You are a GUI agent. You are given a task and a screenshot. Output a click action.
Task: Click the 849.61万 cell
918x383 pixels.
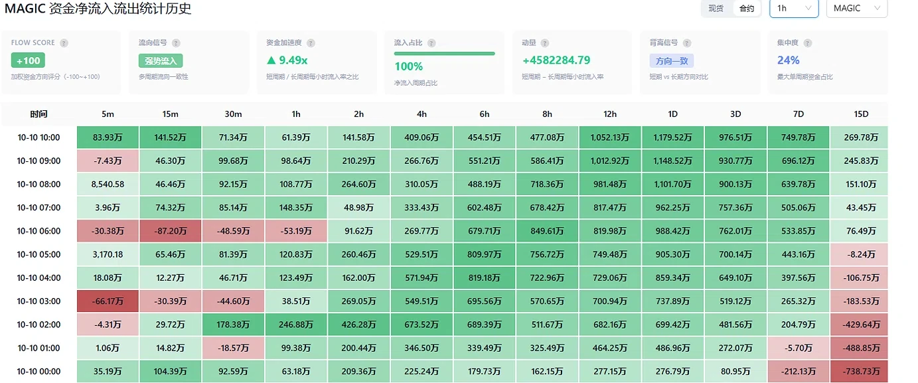pos(547,231)
